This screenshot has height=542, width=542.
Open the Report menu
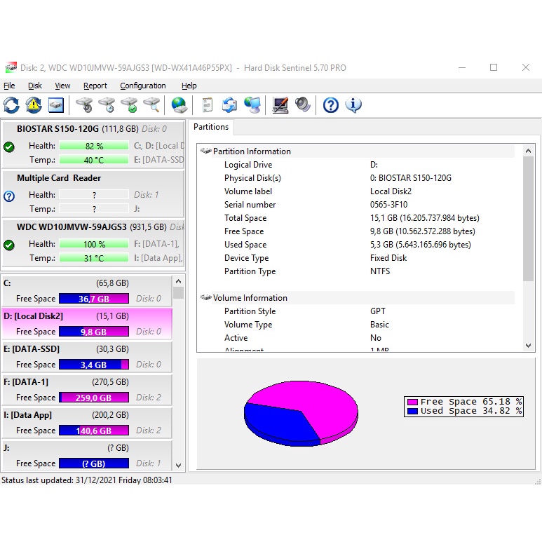(95, 86)
